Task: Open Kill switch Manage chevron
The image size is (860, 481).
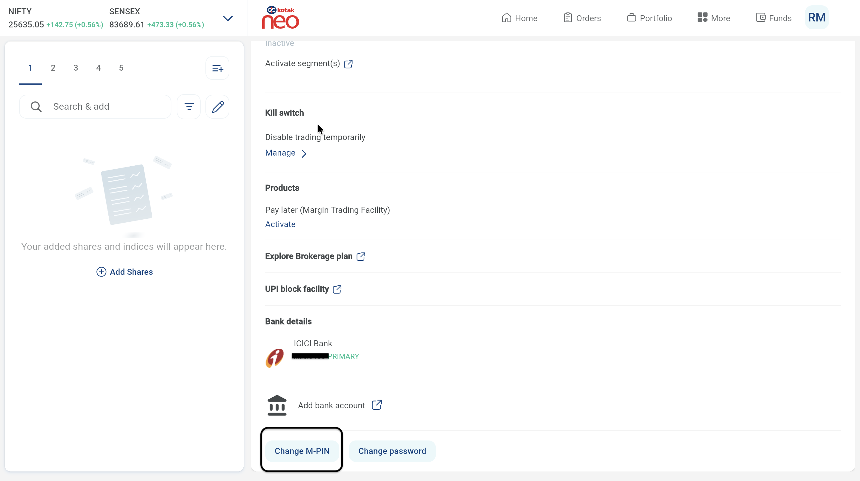Action: (304, 153)
